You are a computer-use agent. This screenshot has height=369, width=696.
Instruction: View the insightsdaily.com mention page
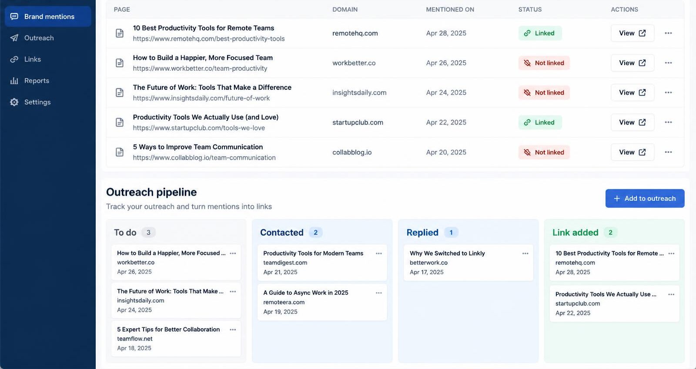click(632, 92)
